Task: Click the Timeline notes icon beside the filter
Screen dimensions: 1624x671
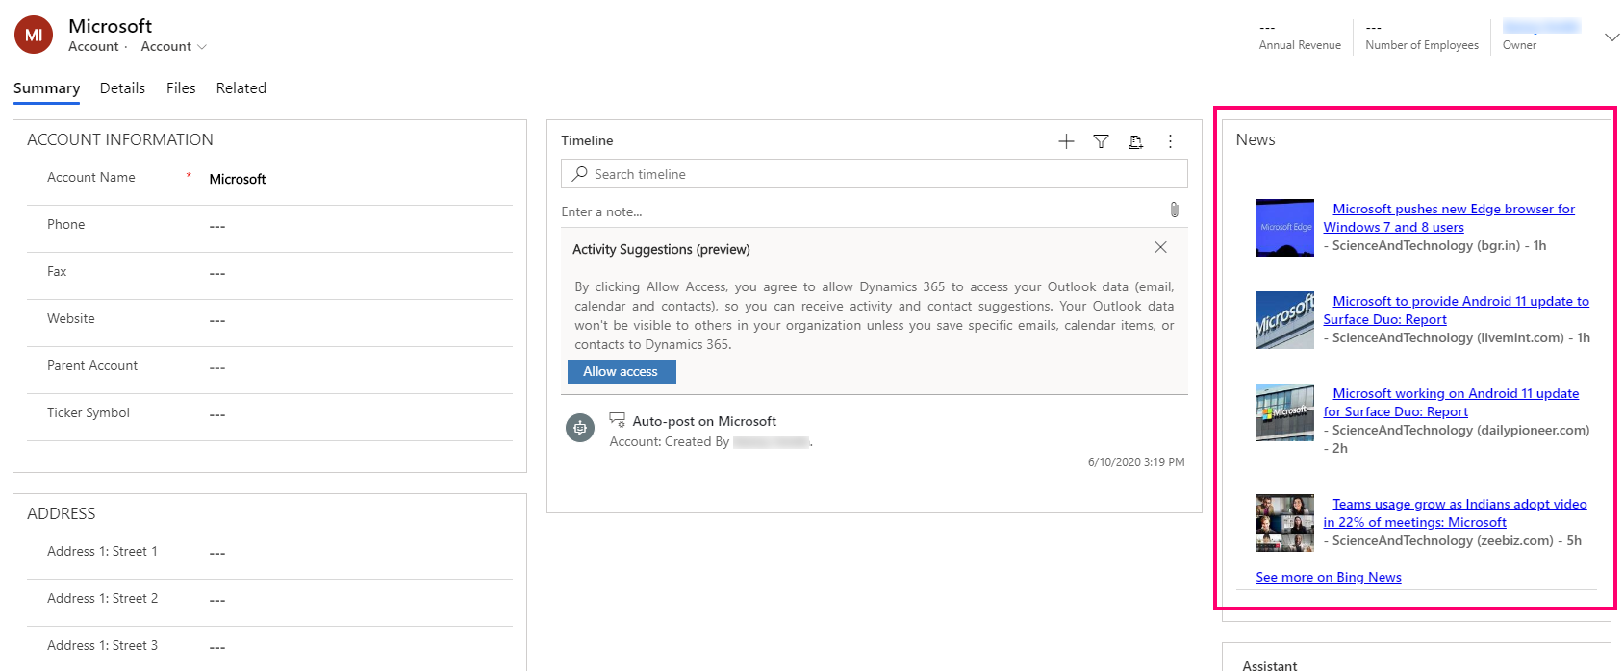Action: [1135, 141]
